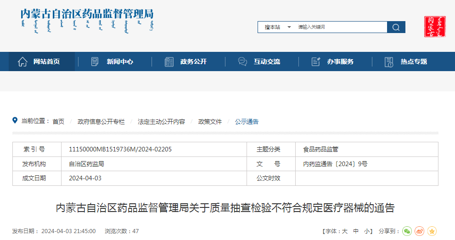Click the keyword search input field
The height and width of the screenshot is (240, 455).
(340, 27)
